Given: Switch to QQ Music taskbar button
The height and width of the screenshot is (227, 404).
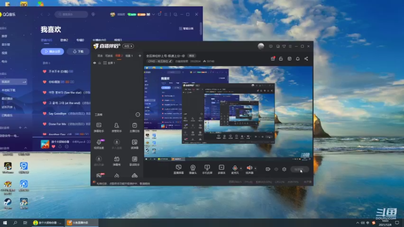Looking at the screenshot, I should pos(47,222).
